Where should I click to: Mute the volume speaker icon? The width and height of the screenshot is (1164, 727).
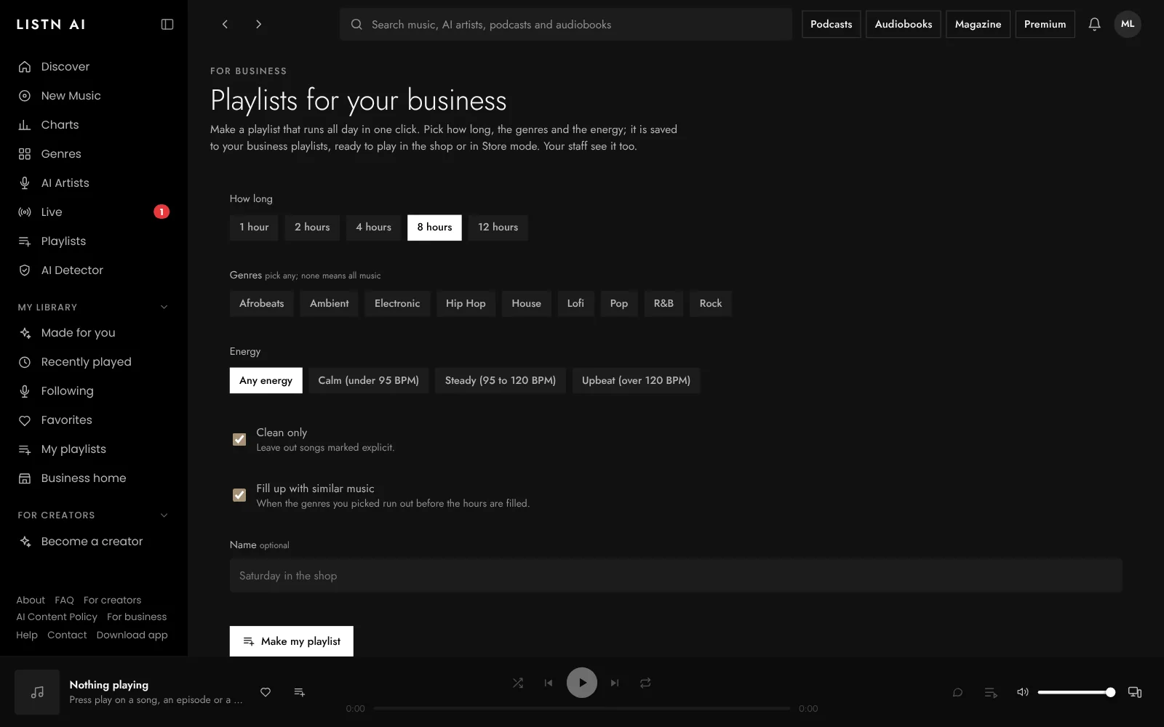pos(1022,692)
